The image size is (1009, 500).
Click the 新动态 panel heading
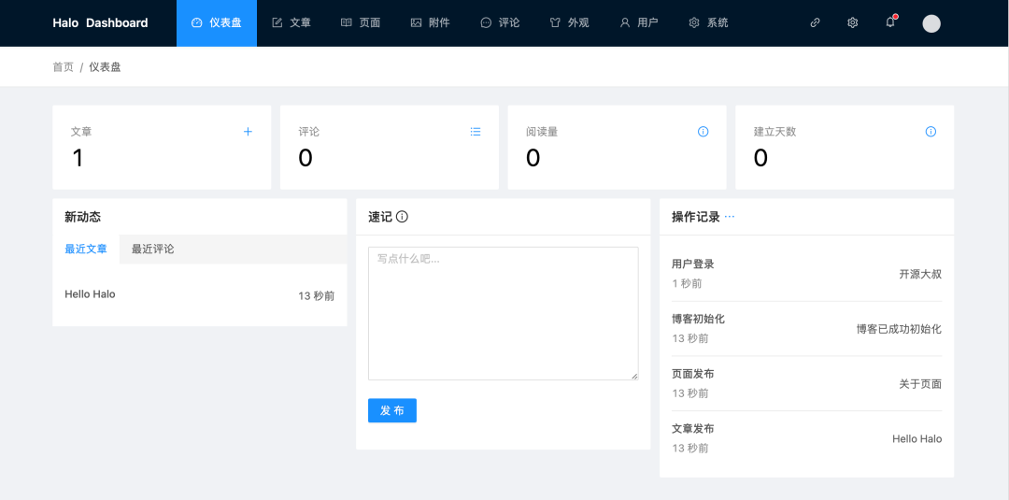pyautogui.click(x=83, y=217)
